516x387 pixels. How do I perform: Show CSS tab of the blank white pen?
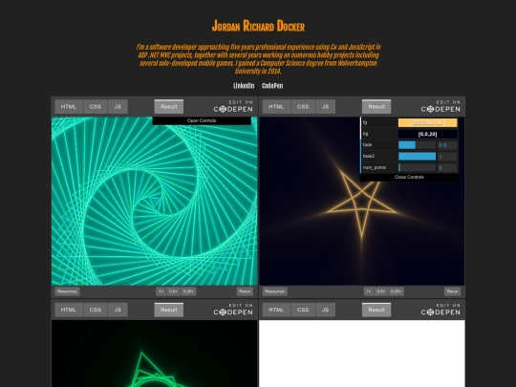(303, 310)
